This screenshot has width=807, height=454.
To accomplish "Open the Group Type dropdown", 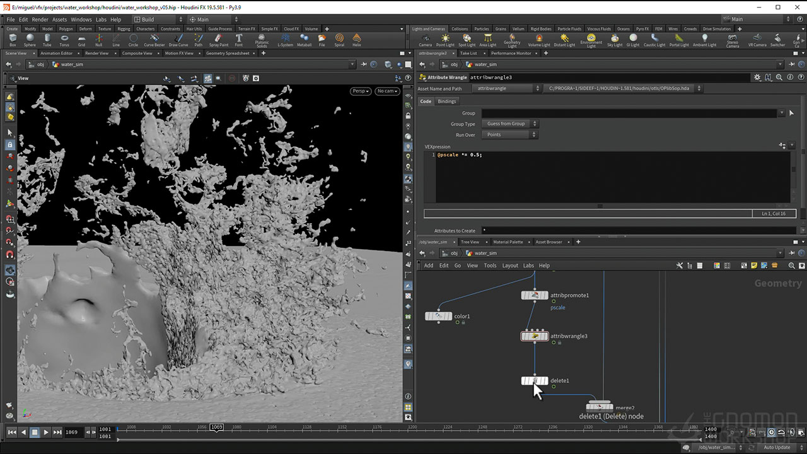I will 510,124.
